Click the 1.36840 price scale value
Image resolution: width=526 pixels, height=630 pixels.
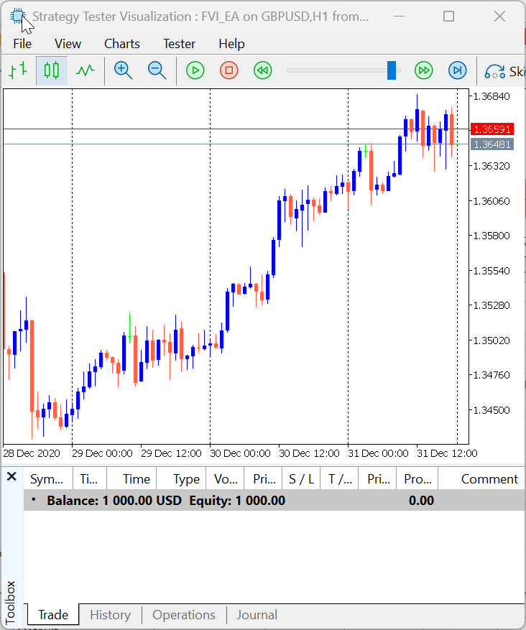[492, 96]
